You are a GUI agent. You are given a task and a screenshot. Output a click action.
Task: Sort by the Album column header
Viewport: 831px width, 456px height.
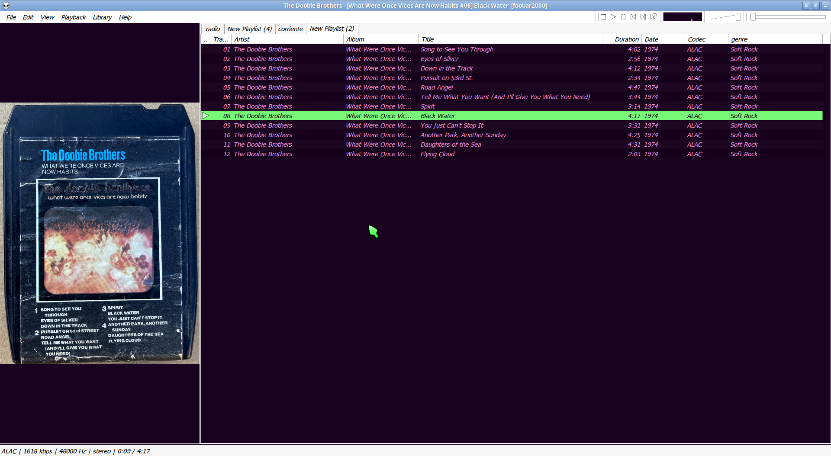381,39
